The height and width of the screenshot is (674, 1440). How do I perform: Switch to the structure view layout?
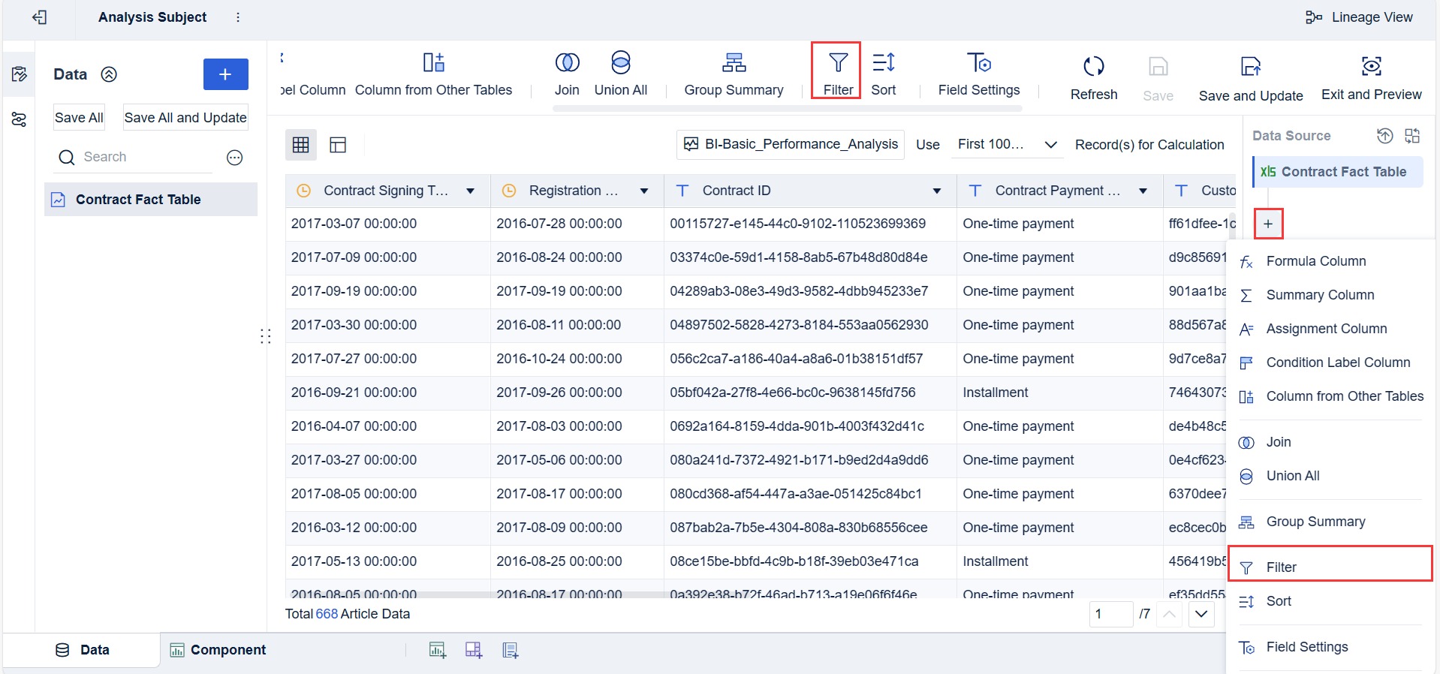point(338,145)
